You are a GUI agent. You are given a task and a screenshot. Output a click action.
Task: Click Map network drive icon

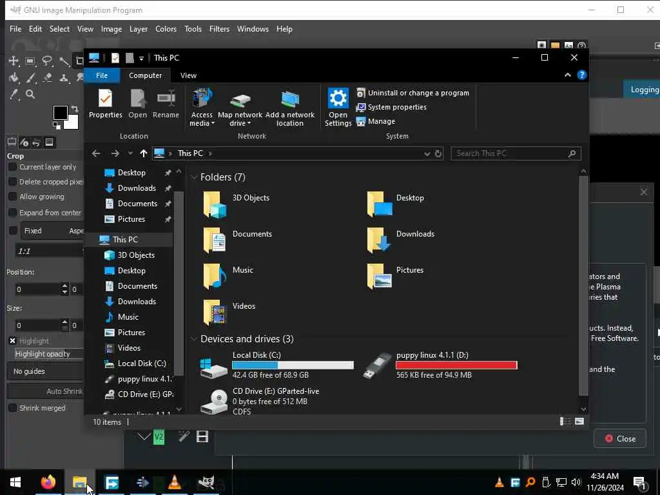[240, 108]
